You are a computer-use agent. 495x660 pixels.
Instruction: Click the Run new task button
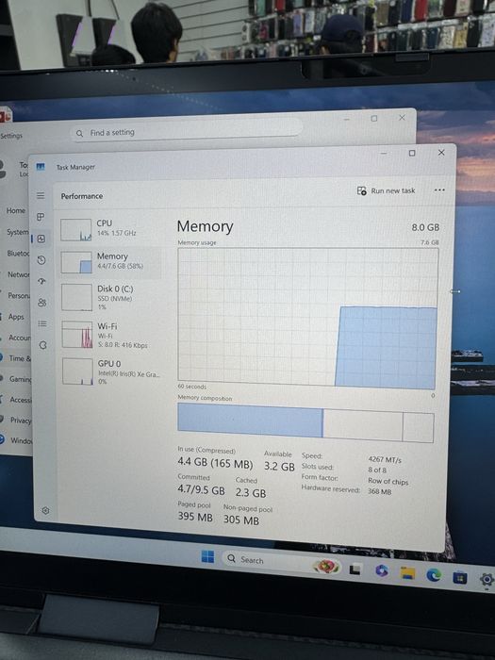[386, 190]
